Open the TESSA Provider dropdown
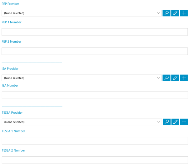 [82, 122]
